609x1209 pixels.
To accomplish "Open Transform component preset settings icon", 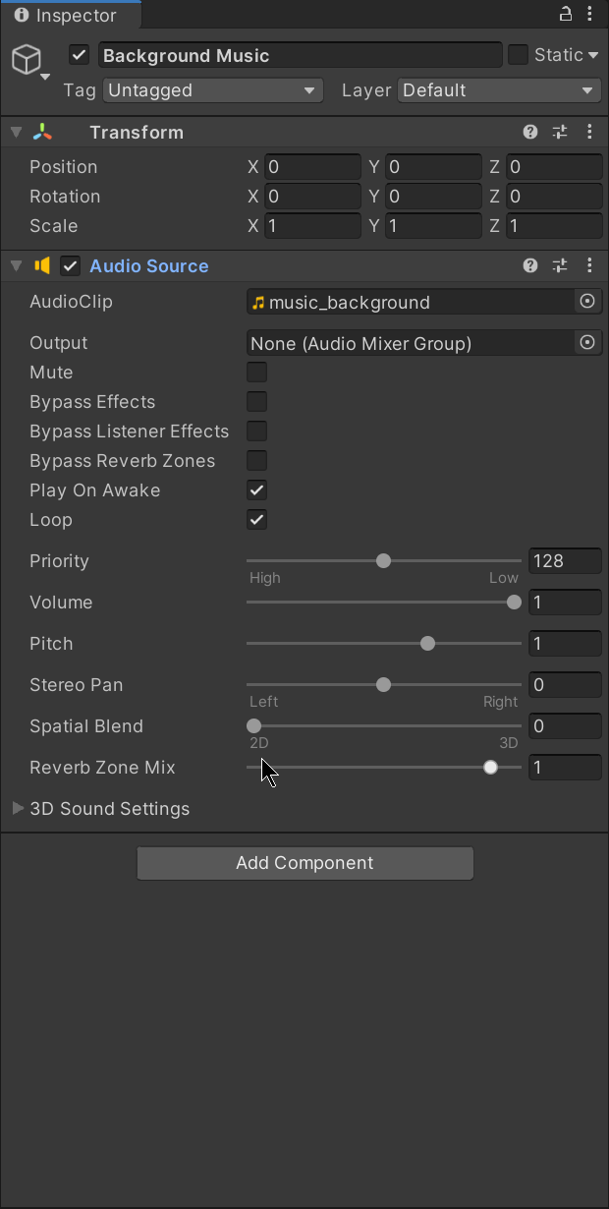I will point(560,132).
